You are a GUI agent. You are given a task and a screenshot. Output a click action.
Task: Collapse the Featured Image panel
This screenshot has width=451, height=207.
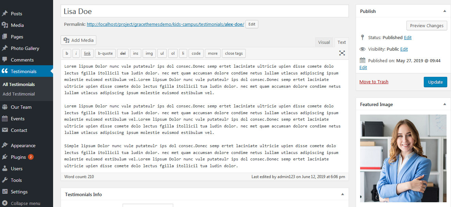coord(444,104)
